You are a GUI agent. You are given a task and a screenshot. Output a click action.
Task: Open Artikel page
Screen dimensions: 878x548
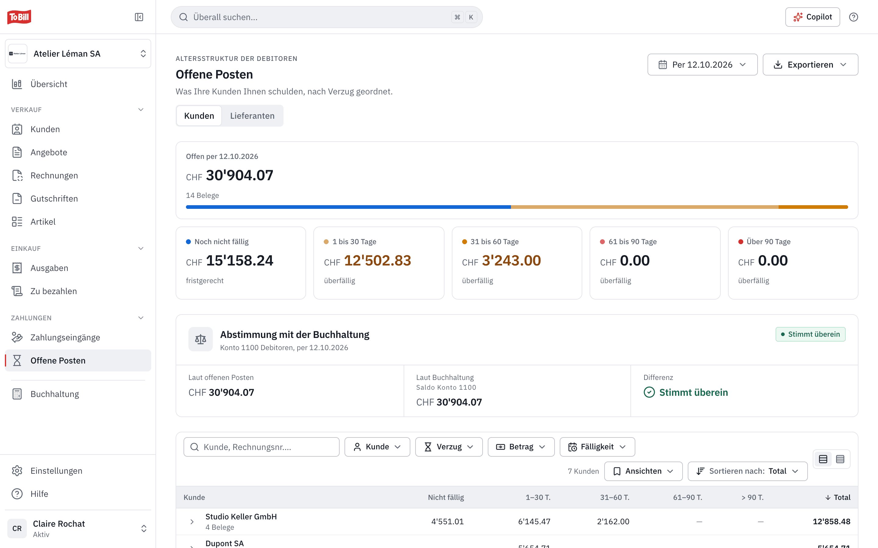78,222
